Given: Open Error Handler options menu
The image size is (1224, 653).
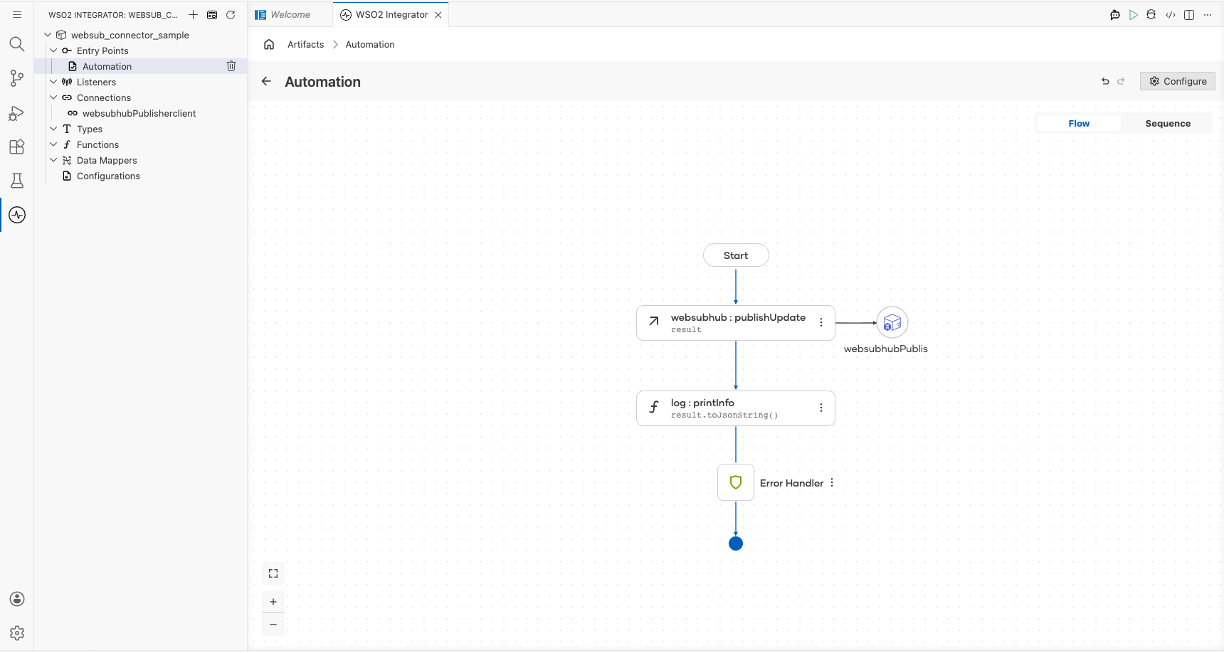Looking at the screenshot, I should [x=832, y=482].
